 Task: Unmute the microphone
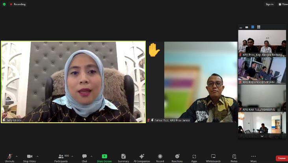(x=9, y=157)
